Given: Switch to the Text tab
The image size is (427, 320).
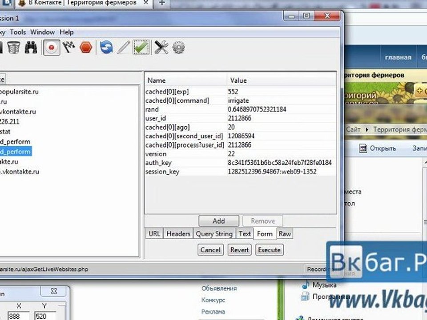Looking at the screenshot, I should pos(245,234).
